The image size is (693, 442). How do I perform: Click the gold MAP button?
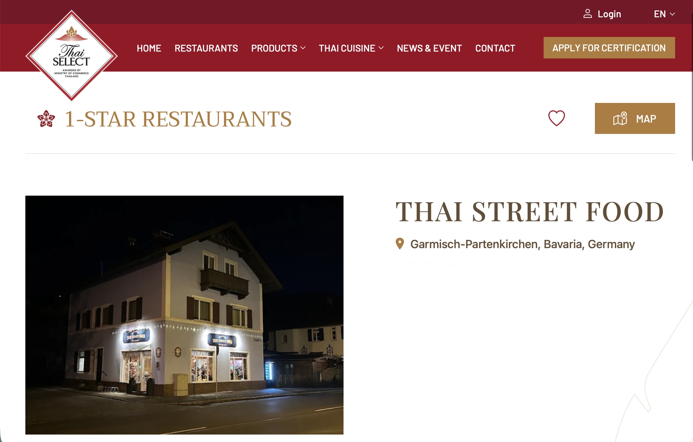[635, 118]
